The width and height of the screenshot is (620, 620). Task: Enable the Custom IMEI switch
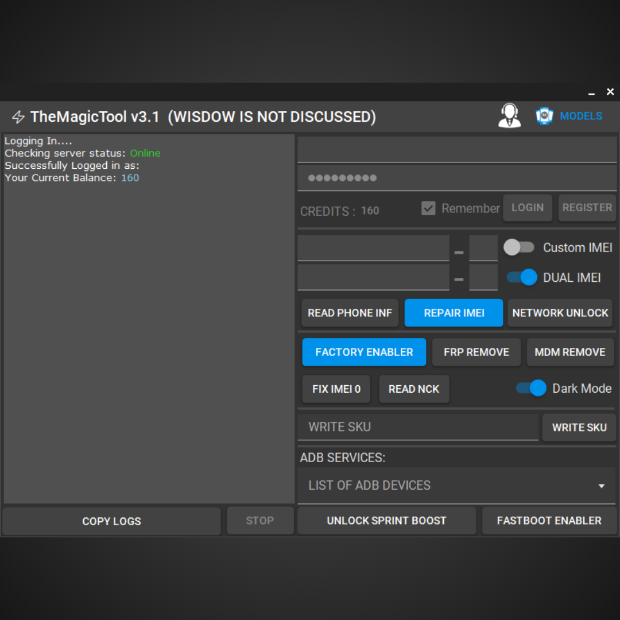click(519, 247)
